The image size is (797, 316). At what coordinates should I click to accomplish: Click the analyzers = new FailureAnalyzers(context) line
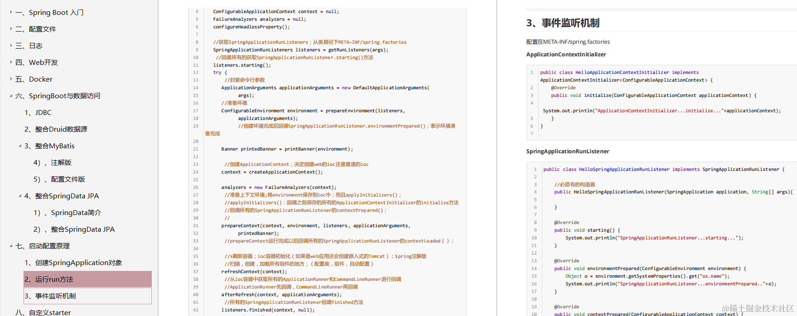pyautogui.click(x=279, y=188)
